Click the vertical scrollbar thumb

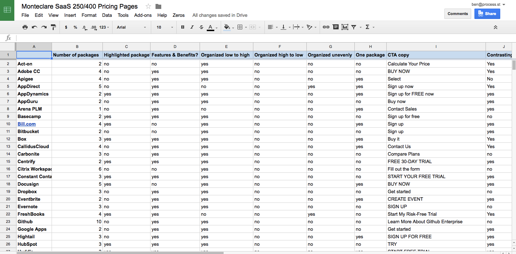tap(514, 65)
